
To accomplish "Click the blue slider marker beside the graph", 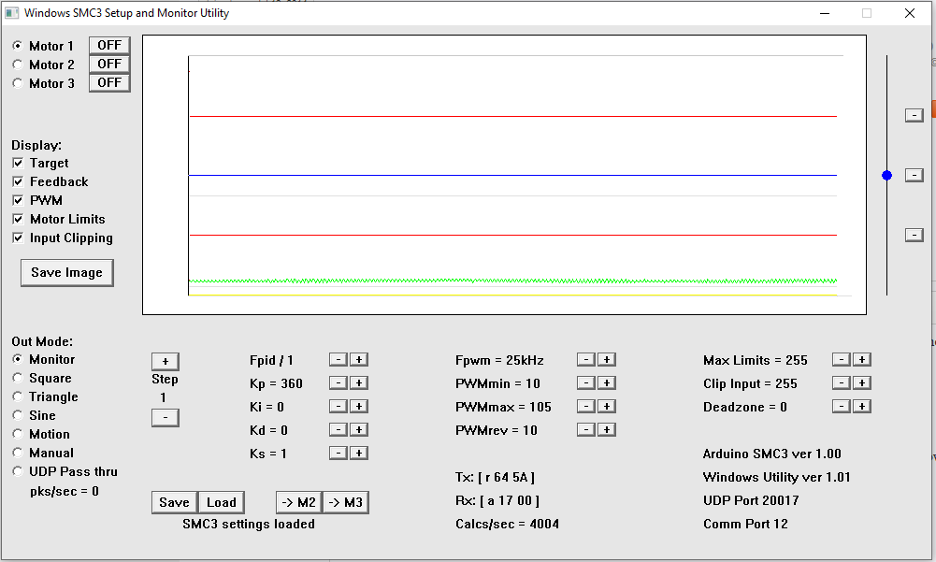I will click(x=886, y=175).
